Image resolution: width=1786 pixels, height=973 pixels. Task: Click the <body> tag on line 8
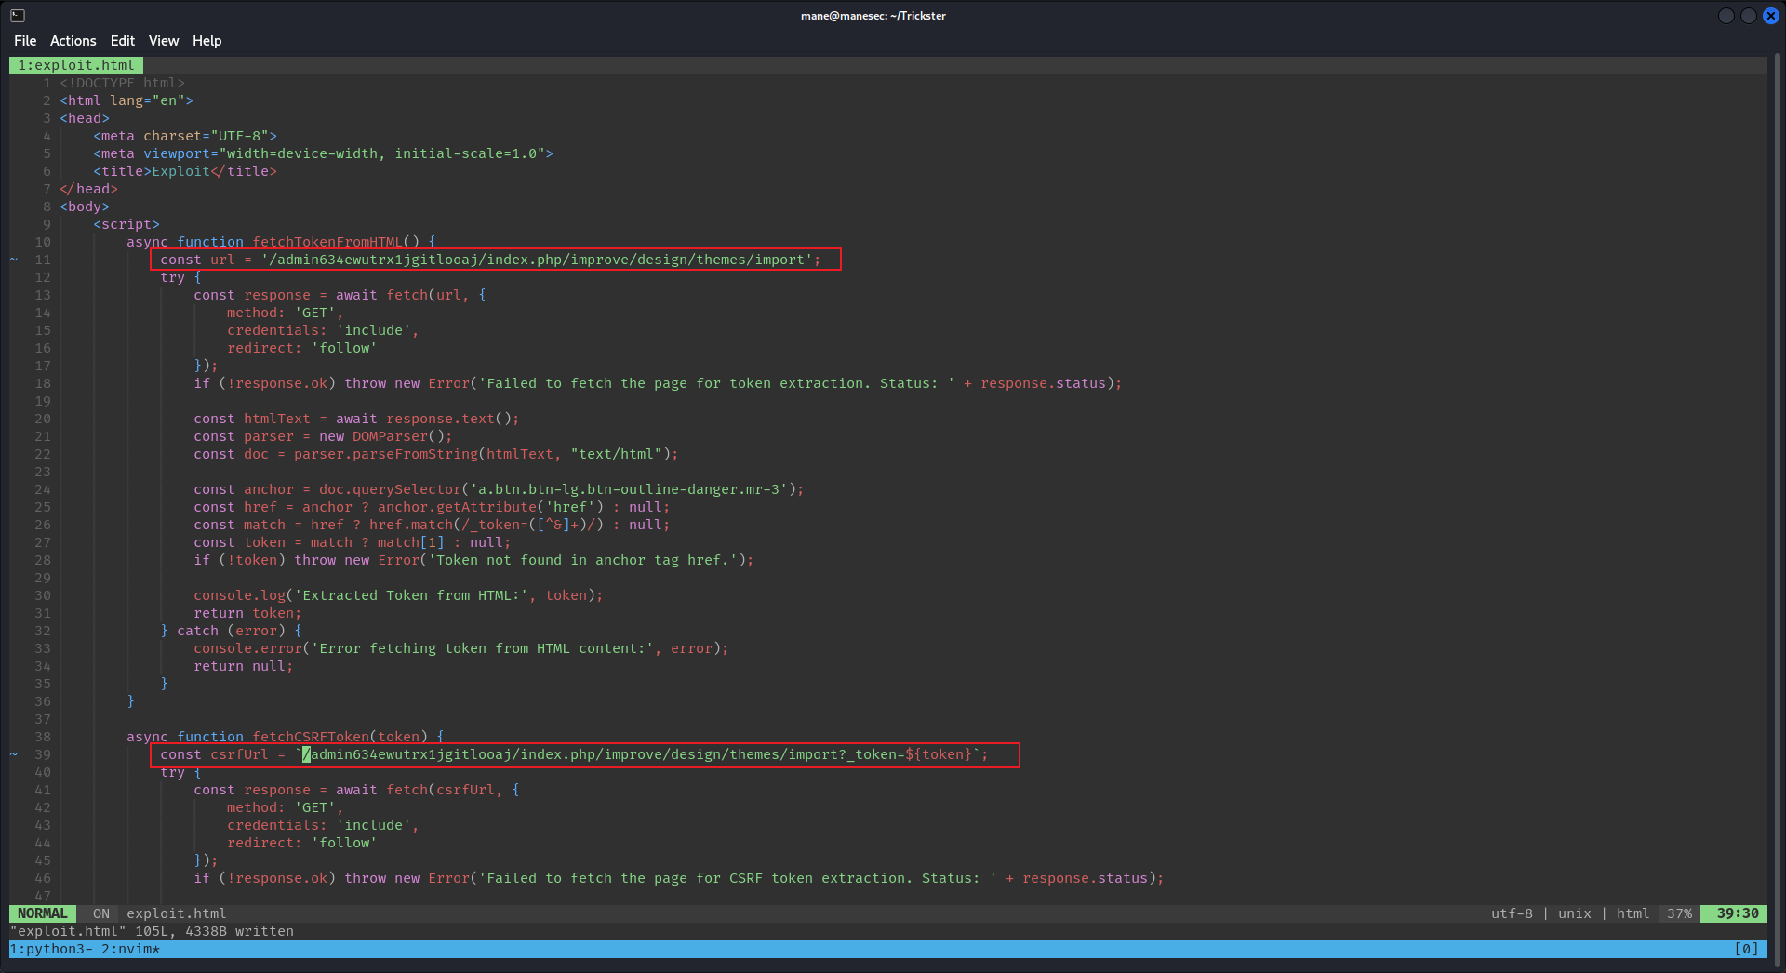tap(85, 207)
